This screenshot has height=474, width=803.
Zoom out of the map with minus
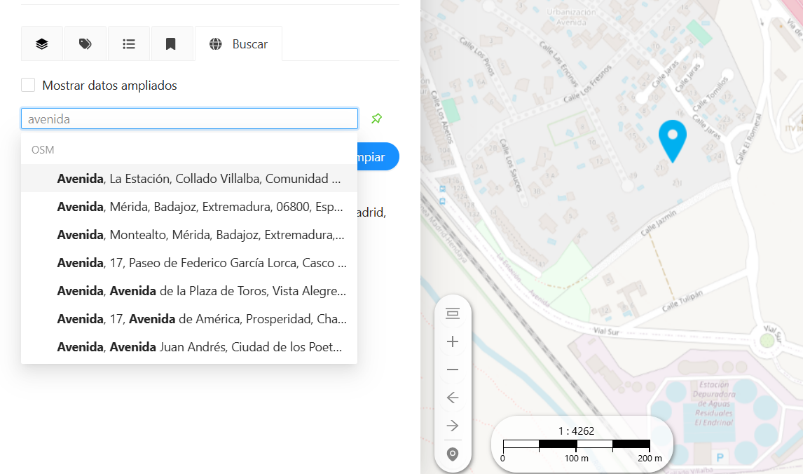point(453,370)
